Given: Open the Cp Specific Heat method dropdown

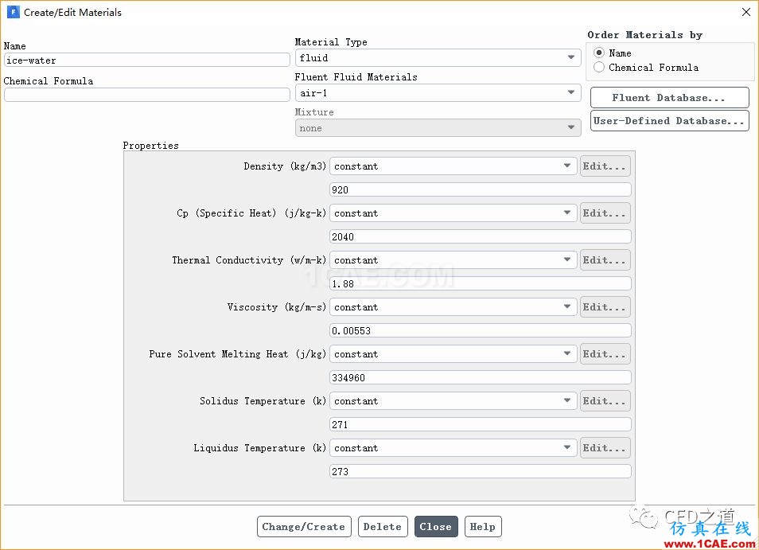Looking at the screenshot, I should tap(453, 213).
